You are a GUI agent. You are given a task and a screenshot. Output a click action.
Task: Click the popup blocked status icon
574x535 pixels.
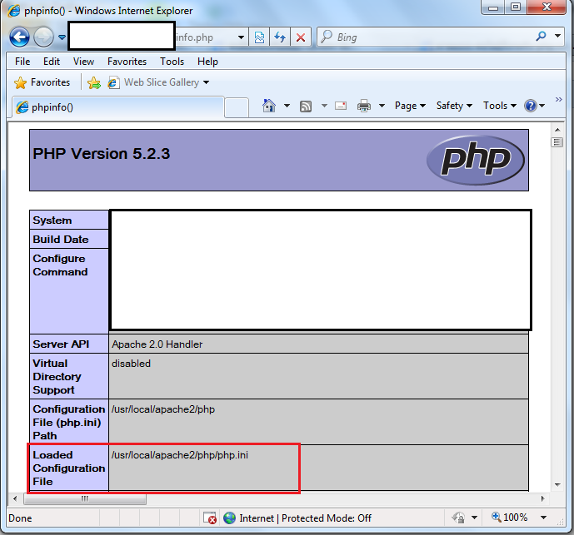click(210, 518)
